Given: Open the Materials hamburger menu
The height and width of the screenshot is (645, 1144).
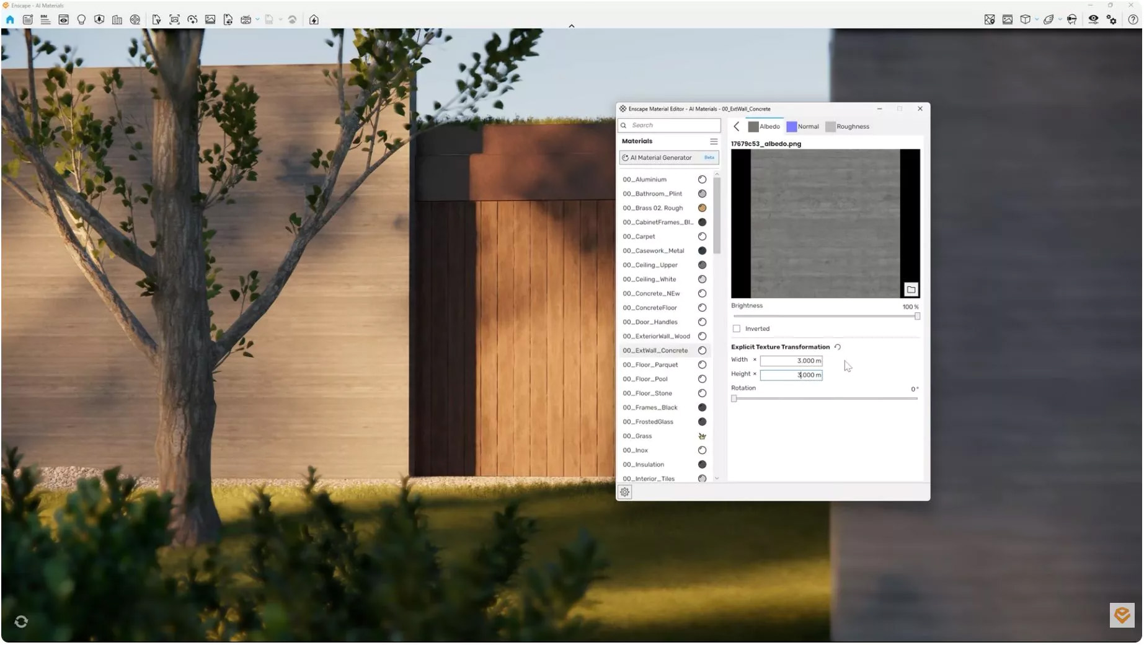Looking at the screenshot, I should [714, 141].
